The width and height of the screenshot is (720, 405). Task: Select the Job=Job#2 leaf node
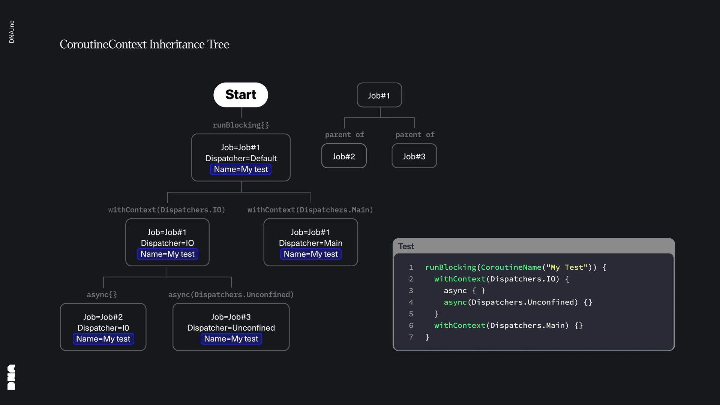coord(103,327)
